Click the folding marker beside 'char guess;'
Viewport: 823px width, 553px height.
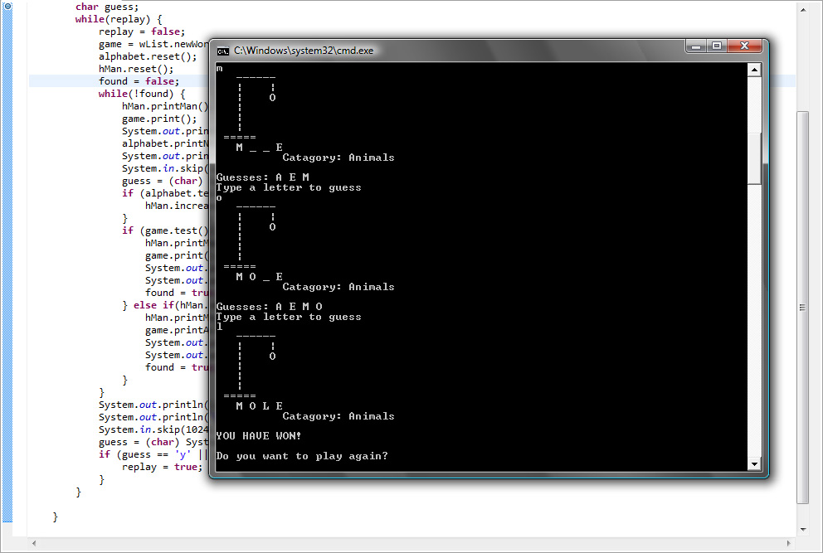coord(7,7)
